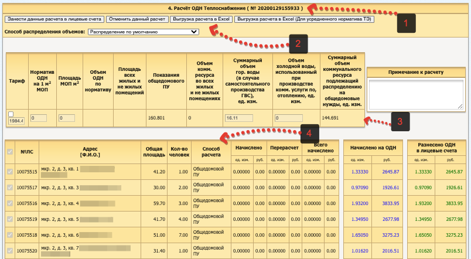This screenshot has height=259, width=471.
Task: Click the numbered annotation badge 2
Action: coord(298,43)
